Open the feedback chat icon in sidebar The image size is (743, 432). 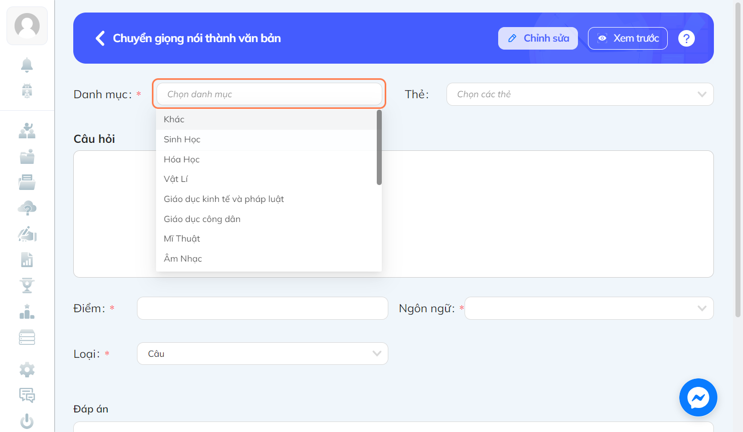pos(27,395)
